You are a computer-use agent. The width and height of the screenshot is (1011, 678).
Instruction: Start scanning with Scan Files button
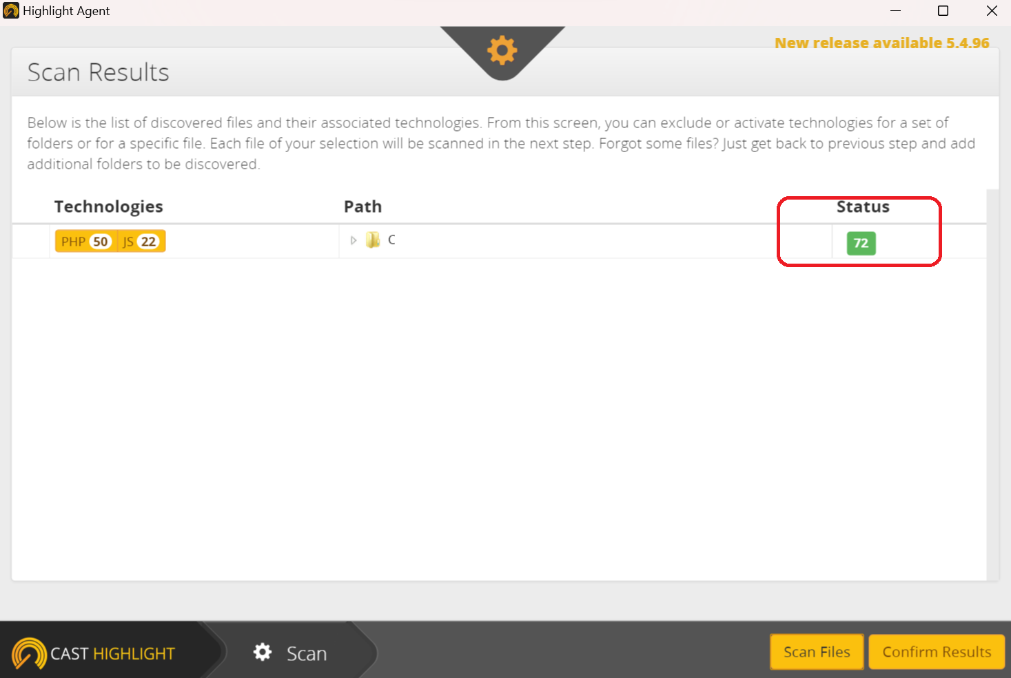(x=817, y=652)
